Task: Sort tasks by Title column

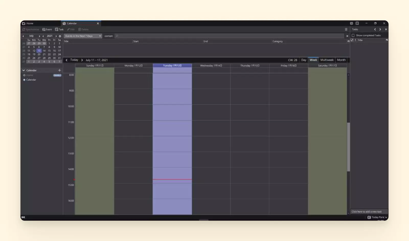Action: (x=371, y=40)
